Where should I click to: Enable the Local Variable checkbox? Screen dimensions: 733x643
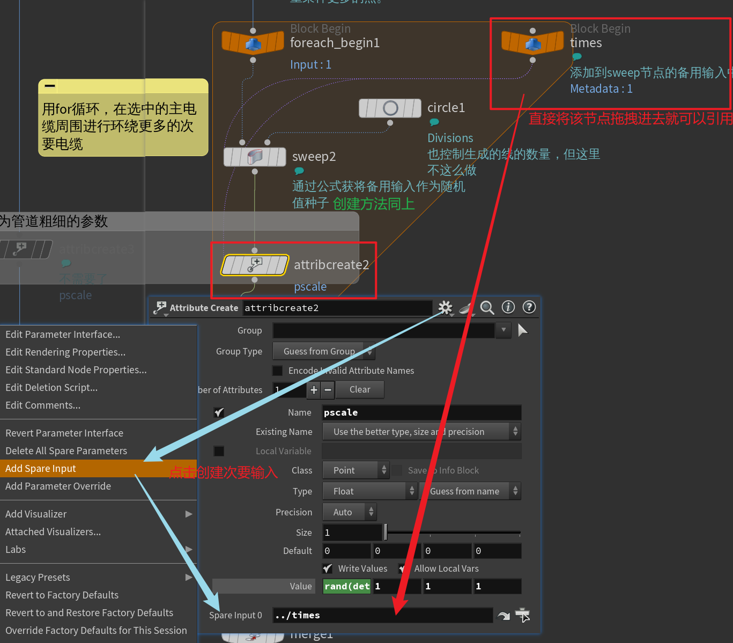click(x=219, y=451)
